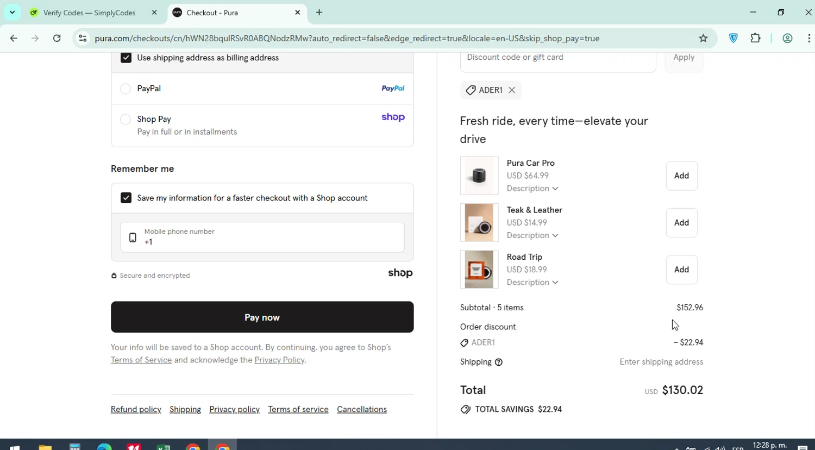Click the Pay now button
The image size is (815, 450).
(x=262, y=317)
